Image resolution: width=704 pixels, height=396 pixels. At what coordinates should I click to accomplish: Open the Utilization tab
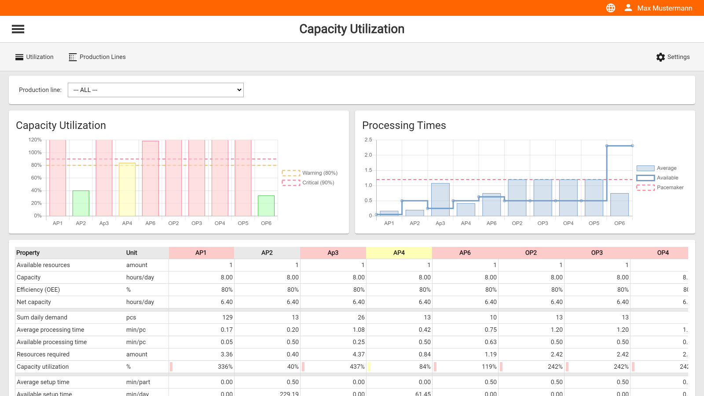click(x=40, y=57)
